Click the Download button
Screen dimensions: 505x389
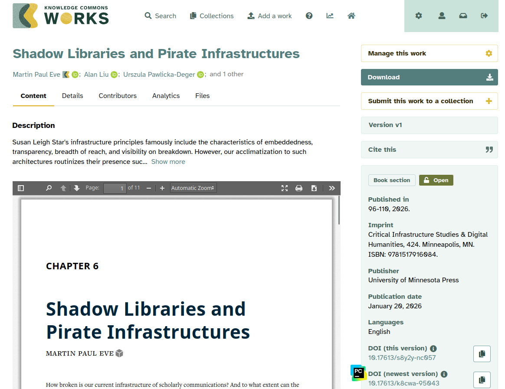tap(430, 77)
